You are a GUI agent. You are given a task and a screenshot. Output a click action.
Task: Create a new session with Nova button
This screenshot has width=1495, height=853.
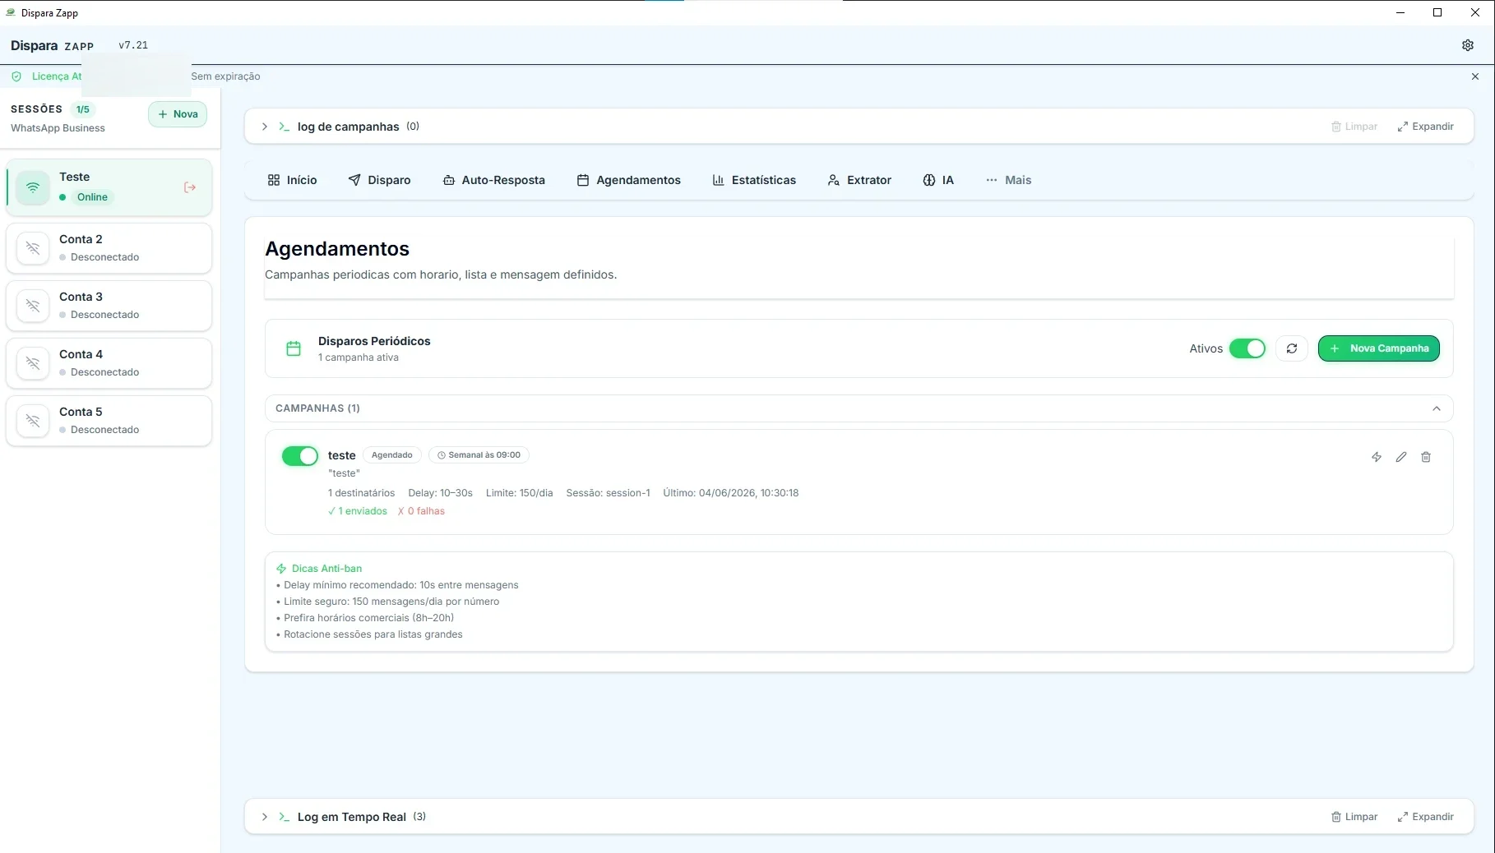tap(178, 114)
